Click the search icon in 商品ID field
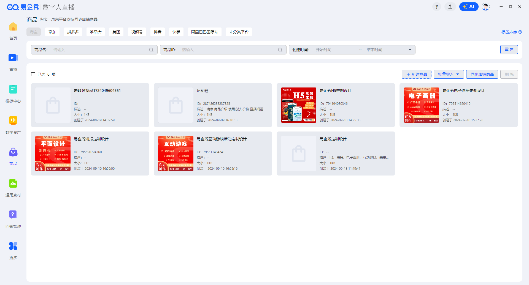 tap(280, 50)
